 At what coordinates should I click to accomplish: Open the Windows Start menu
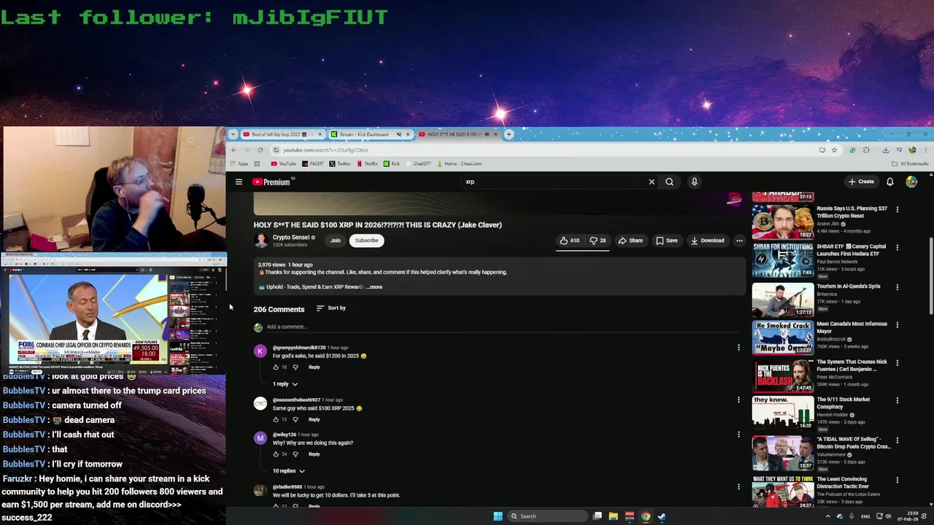click(498, 516)
